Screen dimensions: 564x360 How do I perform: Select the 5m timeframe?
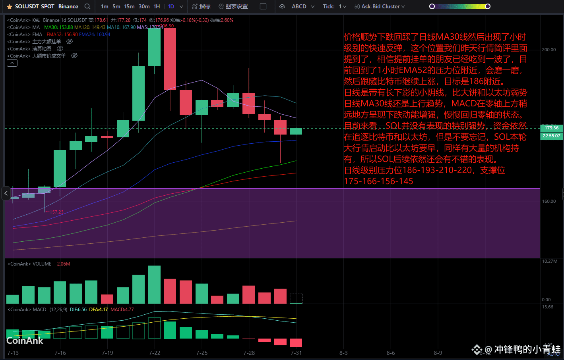[116, 6]
